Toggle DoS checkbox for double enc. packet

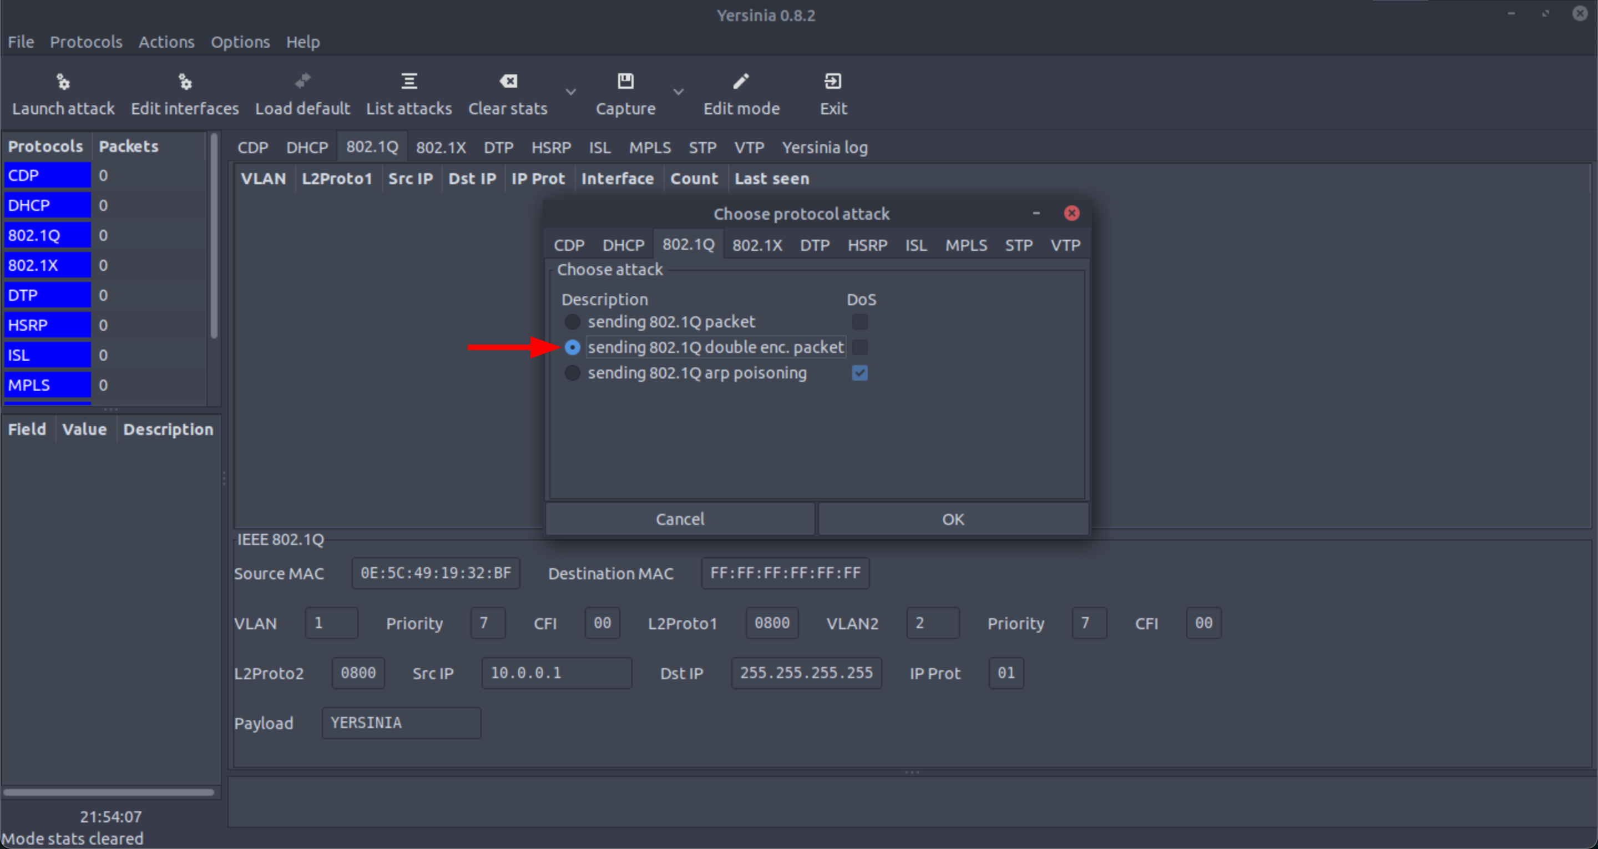[859, 347]
